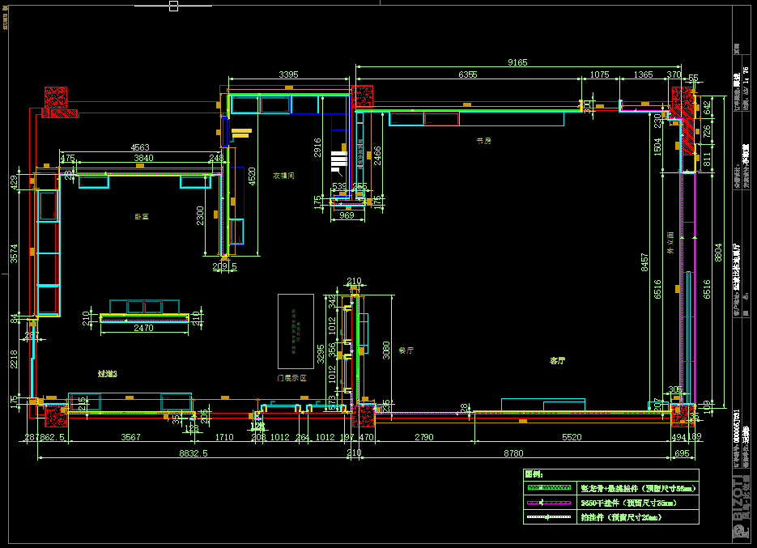757x548 pixels.
Task: Click the 书房 room label
Action: point(483,141)
